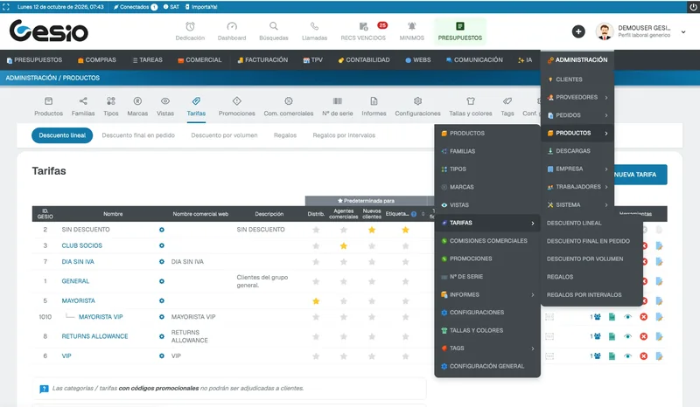The image size is (700, 407).
Task: Toggle Distrib. star for GENERAL
Action: point(316,282)
